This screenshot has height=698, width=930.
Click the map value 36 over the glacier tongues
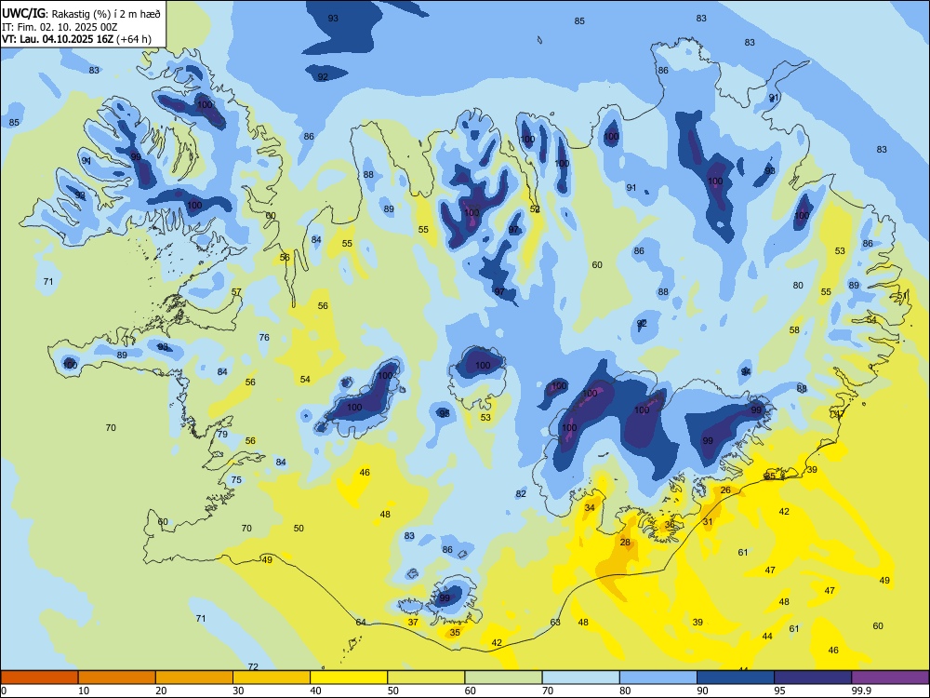670,524
